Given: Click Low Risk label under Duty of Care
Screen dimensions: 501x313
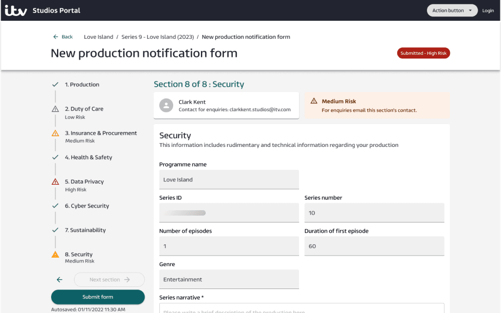Looking at the screenshot, I should [x=75, y=117].
